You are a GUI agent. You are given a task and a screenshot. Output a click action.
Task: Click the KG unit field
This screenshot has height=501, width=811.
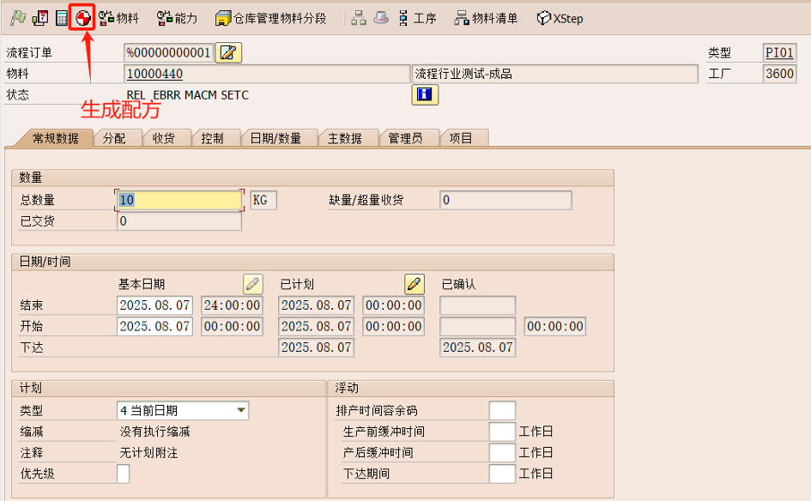click(x=263, y=200)
